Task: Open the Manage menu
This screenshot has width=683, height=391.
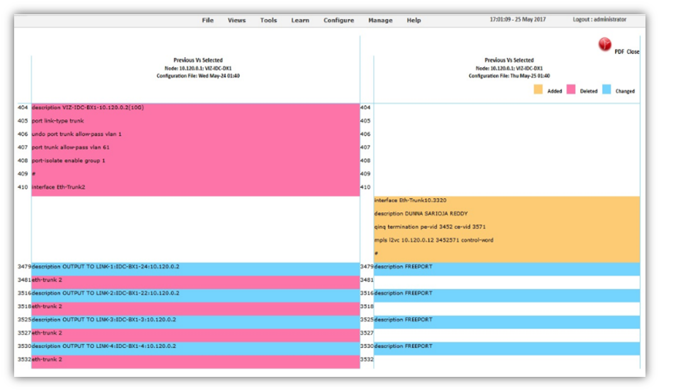Action: click(380, 21)
